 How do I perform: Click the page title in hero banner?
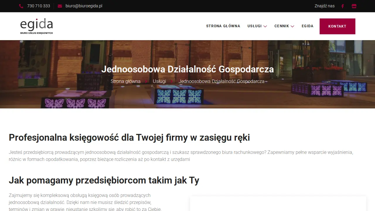click(187, 69)
